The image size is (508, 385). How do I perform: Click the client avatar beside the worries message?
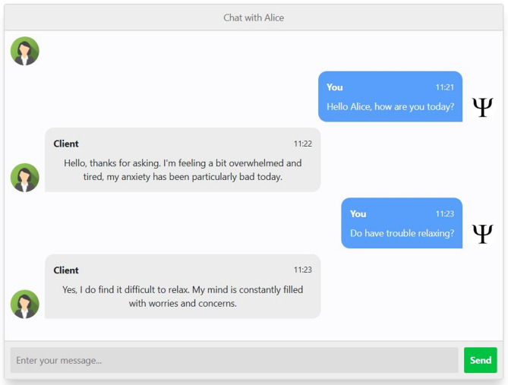point(25,304)
